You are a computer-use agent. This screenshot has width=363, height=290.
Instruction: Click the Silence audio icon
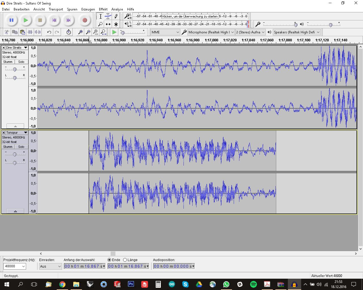coord(38,32)
